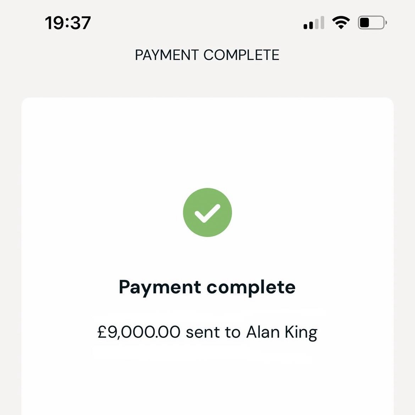Tap the battery level icon
This screenshot has height=415, width=415.
[372, 23]
